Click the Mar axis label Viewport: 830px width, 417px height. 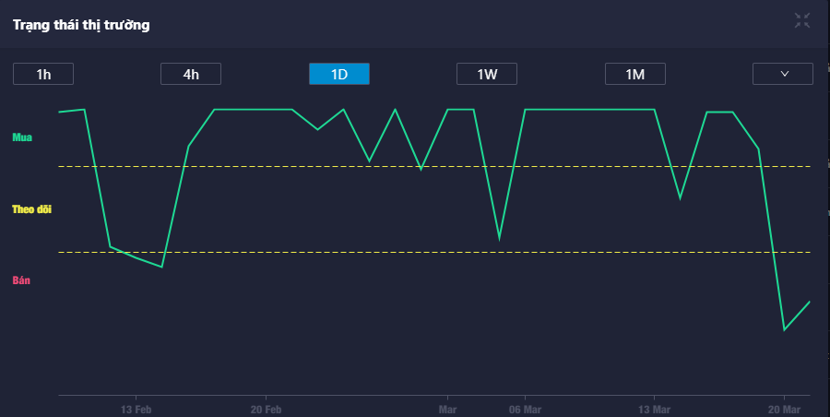448,409
